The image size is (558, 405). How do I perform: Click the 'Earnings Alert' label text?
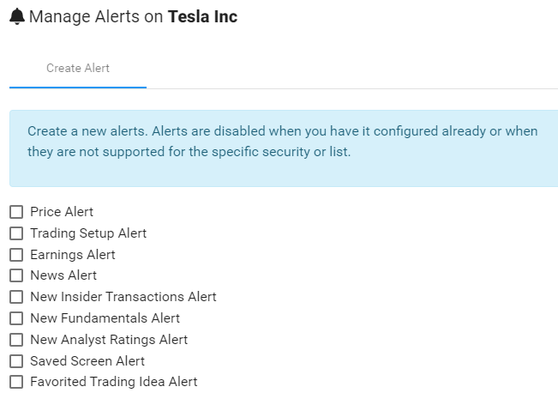(73, 255)
